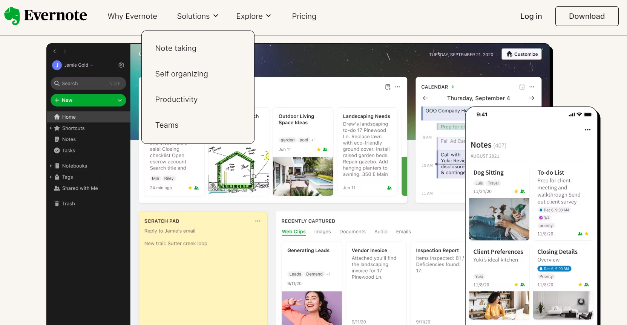The image size is (627, 325).
Task: Open Calendar widget more options
Action: (x=532, y=87)
